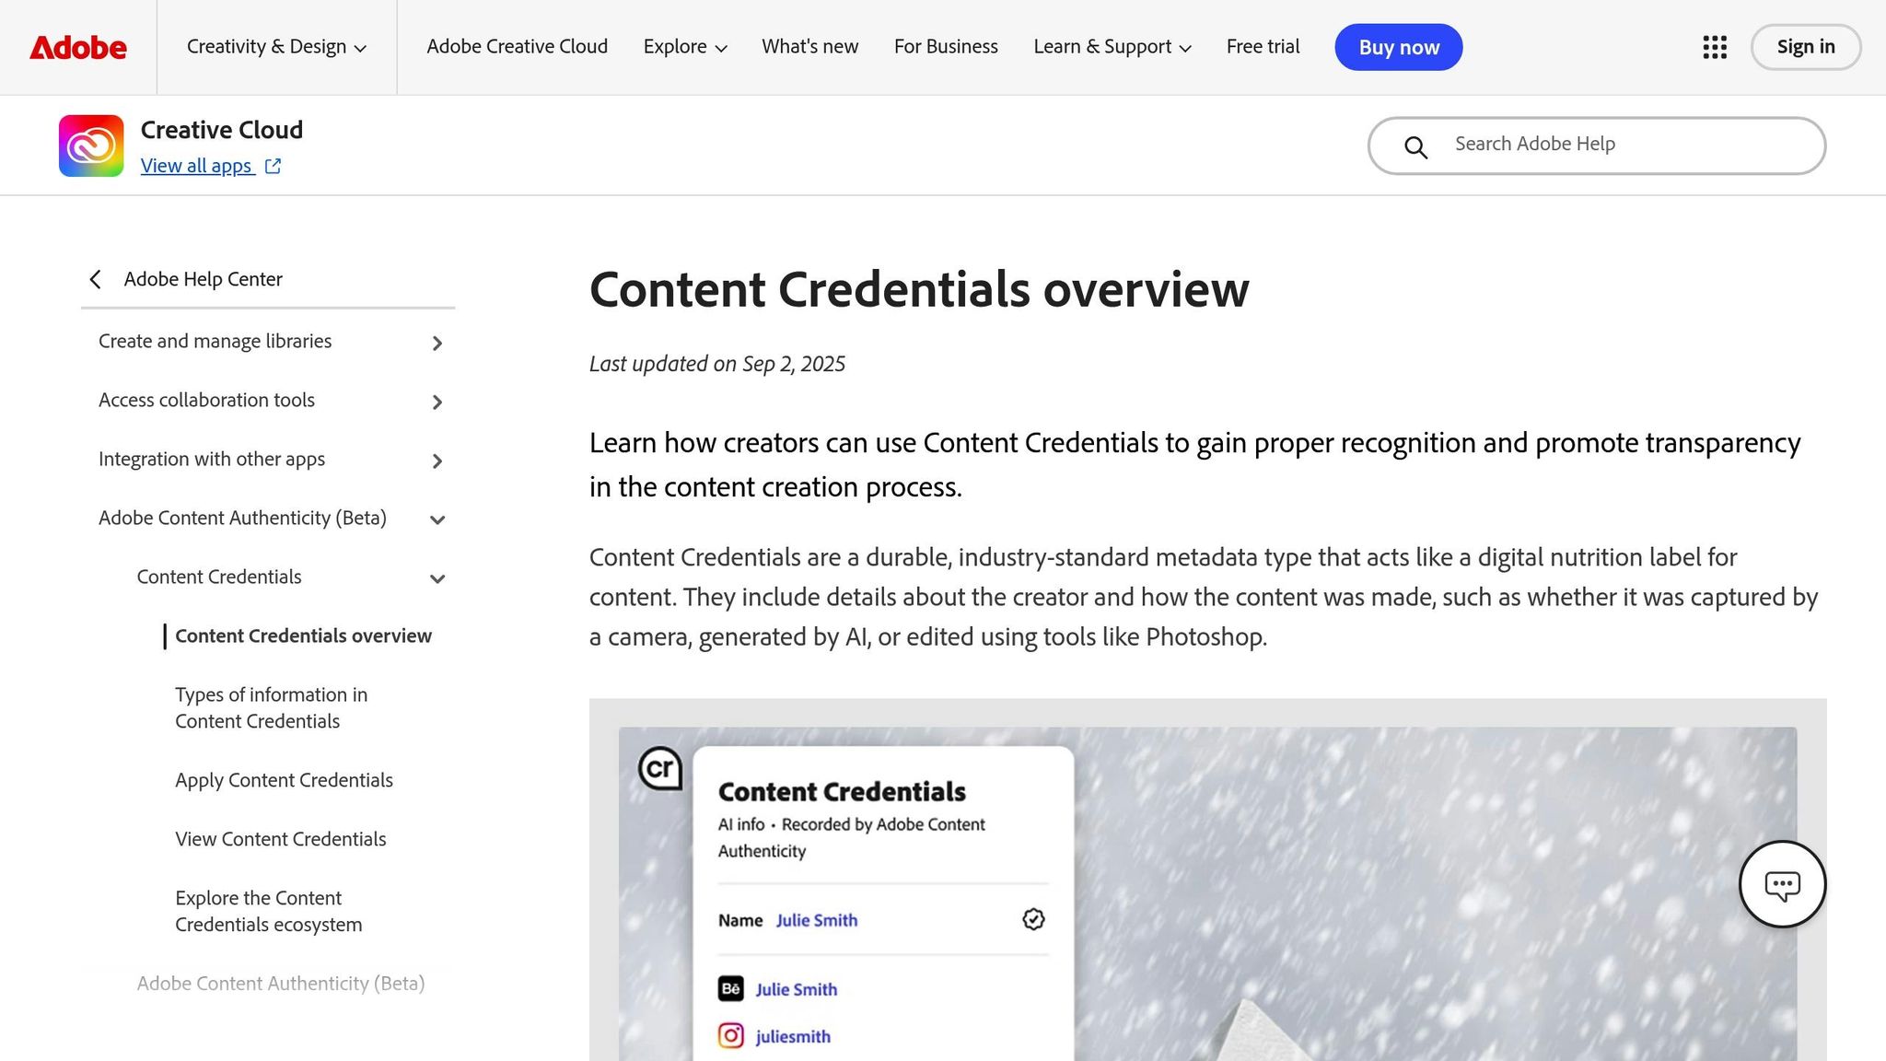
Task: Expand Create and manage libraries
Action: tap(437, 343)
